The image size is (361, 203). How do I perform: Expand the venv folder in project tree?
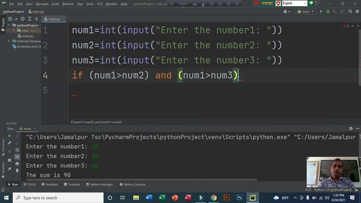tap(14, 30)
